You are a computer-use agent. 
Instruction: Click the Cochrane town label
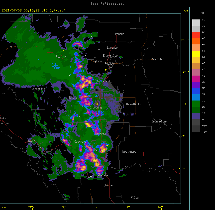click(80, 142)
